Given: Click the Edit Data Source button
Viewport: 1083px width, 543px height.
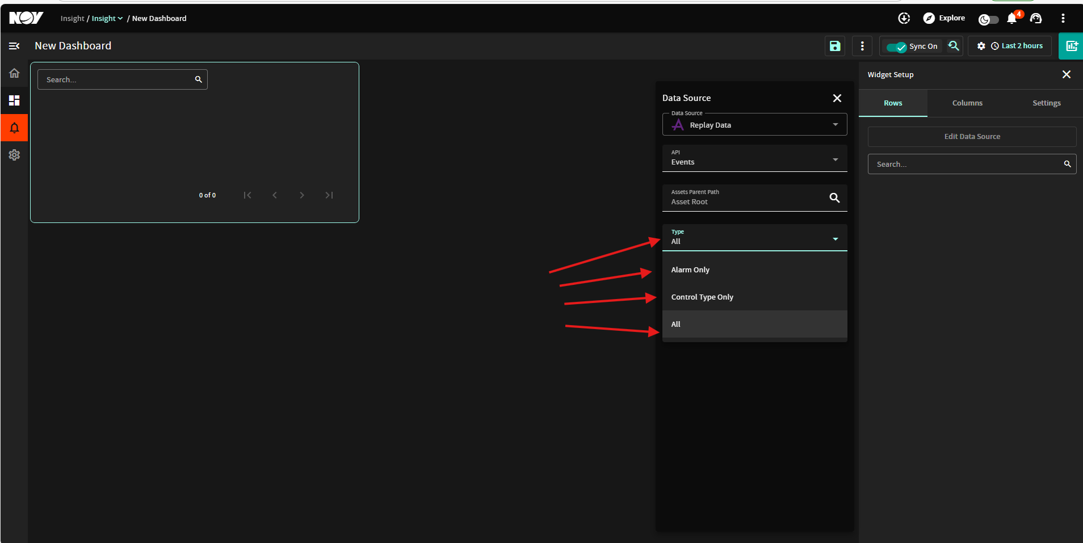Looking at the screenshot, I should pos(972,136).
